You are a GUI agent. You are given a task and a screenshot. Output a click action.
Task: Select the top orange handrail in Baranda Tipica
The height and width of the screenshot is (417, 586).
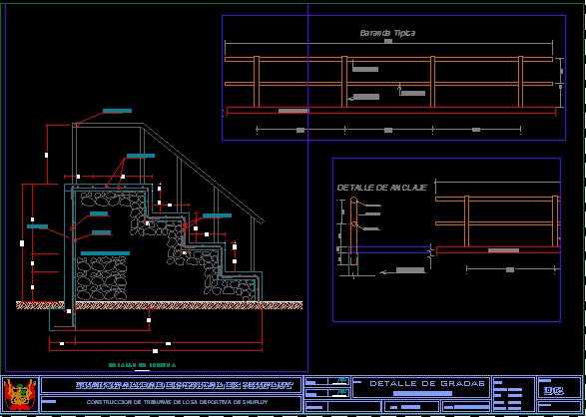tap(388, 59)
